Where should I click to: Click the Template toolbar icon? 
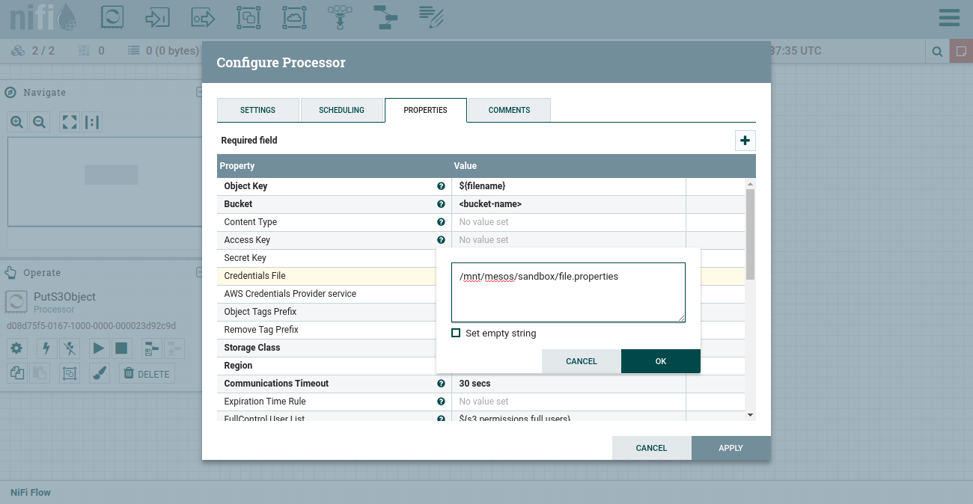tap(385, 16)
